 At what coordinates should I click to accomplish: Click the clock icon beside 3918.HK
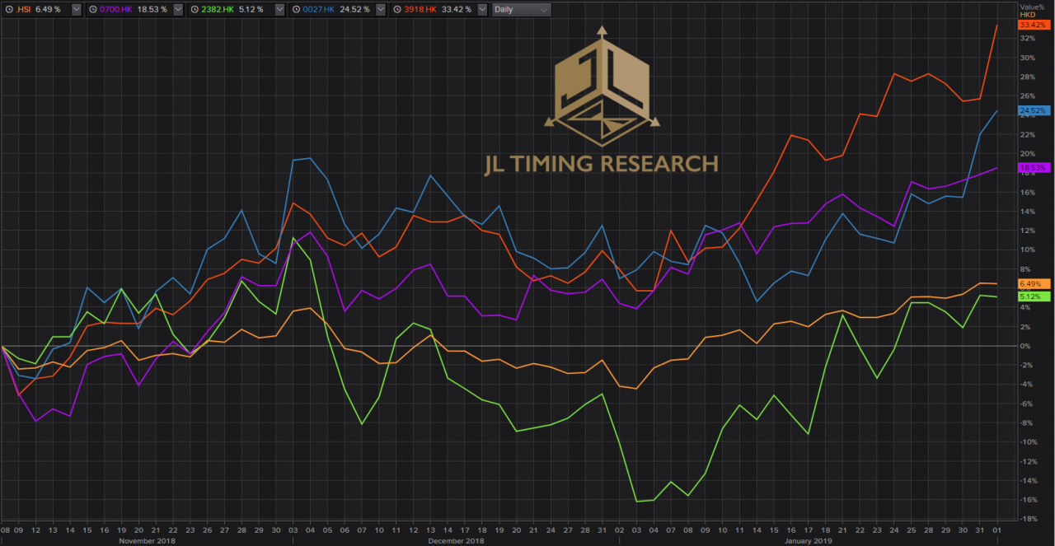(397, 10)
